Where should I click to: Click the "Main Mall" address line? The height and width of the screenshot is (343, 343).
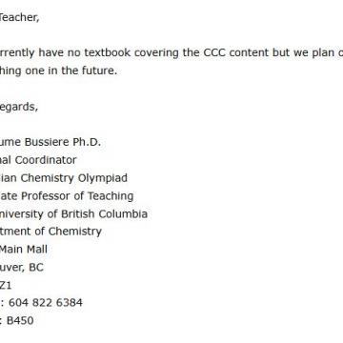pos(24,250)
